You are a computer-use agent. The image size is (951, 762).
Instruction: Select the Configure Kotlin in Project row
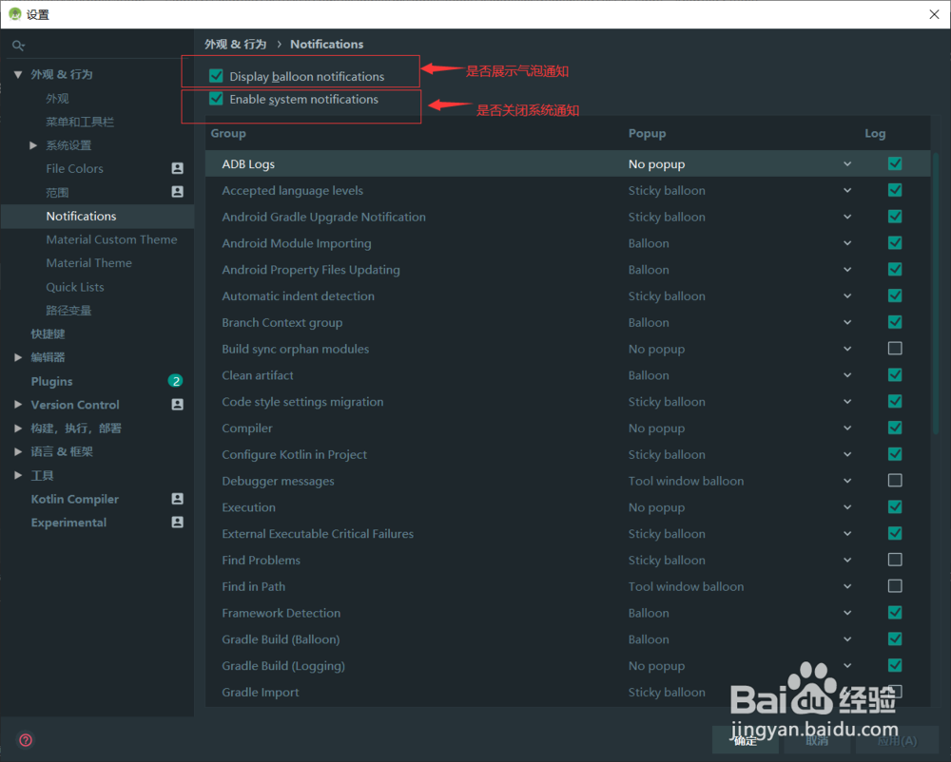point(568,454)
